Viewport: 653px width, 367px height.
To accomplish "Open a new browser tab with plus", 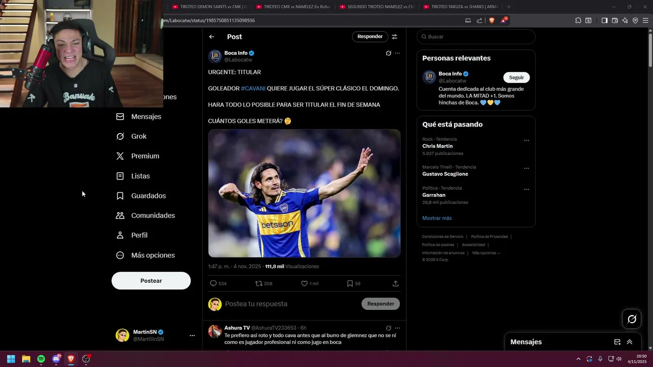I will (x=509, y=7).
